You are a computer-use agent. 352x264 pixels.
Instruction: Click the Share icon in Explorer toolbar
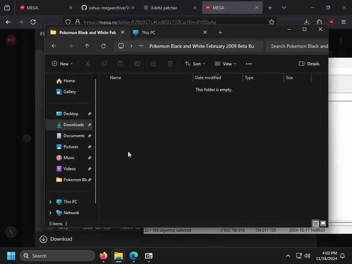(154, 64)
